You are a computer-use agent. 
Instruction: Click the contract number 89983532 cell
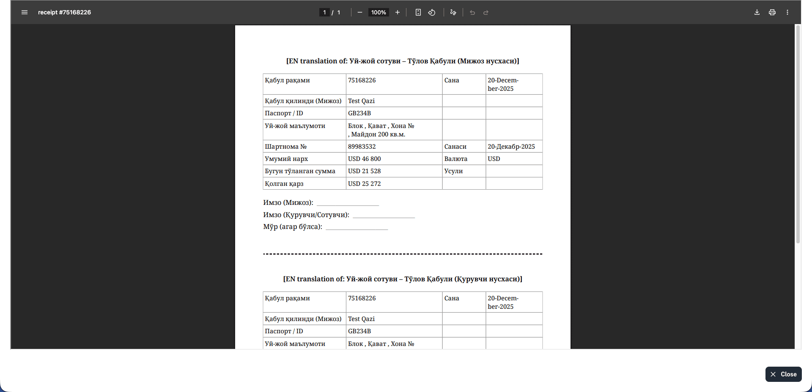pyautogui.click(x=362, y=147)
